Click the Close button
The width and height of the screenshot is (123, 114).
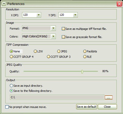[107, 107]
